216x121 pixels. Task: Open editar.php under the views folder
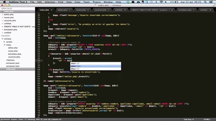13,48
